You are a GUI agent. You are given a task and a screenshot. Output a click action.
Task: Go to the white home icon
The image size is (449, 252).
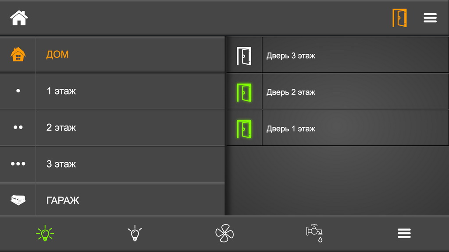click(x=19, y=17)
